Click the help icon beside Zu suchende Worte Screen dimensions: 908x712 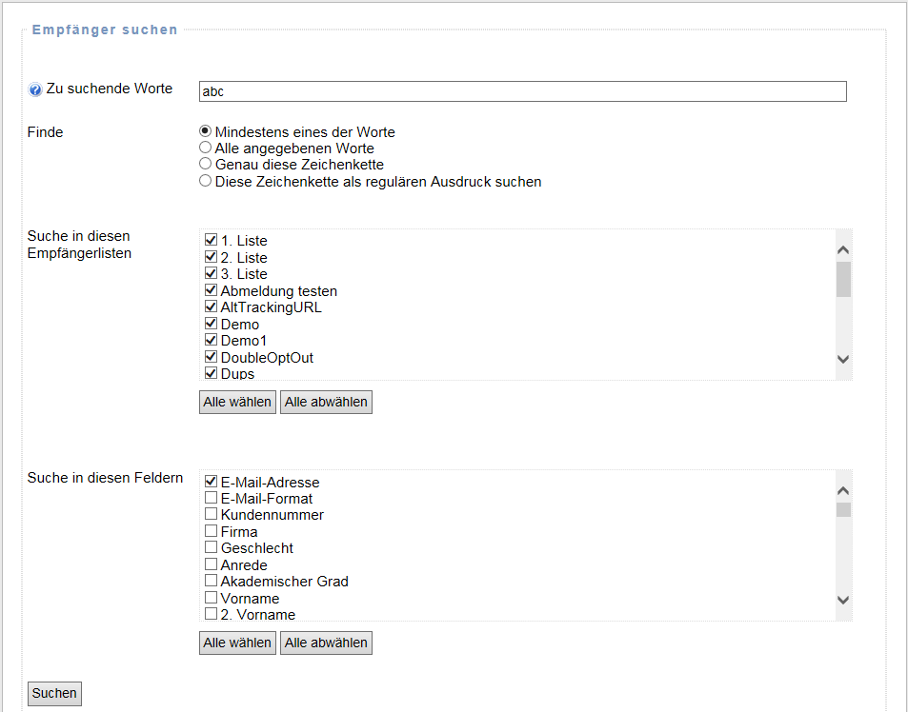[x=35, y=89]
